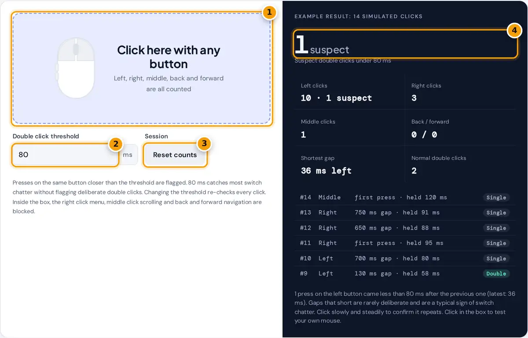This screenshot has height=338, width=528.
Task: Click the switch chatter summary paragraph
Action: (x=405, y=307)
